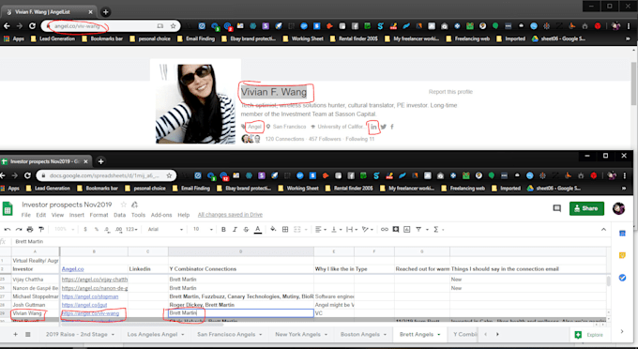Select the Vivian Wang cell
Image resolution: width=638 pixels, height=349 pixels.
point(36,313)
